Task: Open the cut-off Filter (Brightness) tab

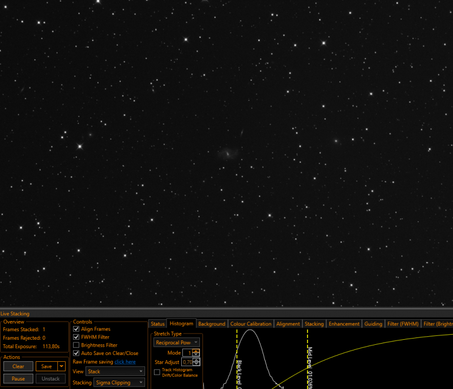Action: [x=437, y=324]
